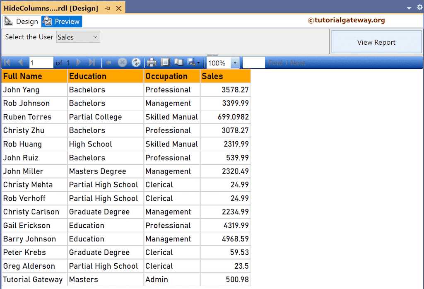Click the Stop rendering icon

point(122,62)
